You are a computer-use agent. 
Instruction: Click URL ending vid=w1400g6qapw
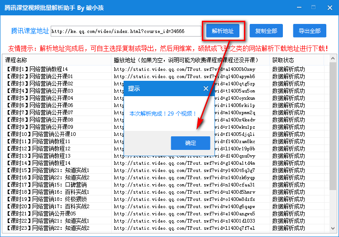coord(184,207)
